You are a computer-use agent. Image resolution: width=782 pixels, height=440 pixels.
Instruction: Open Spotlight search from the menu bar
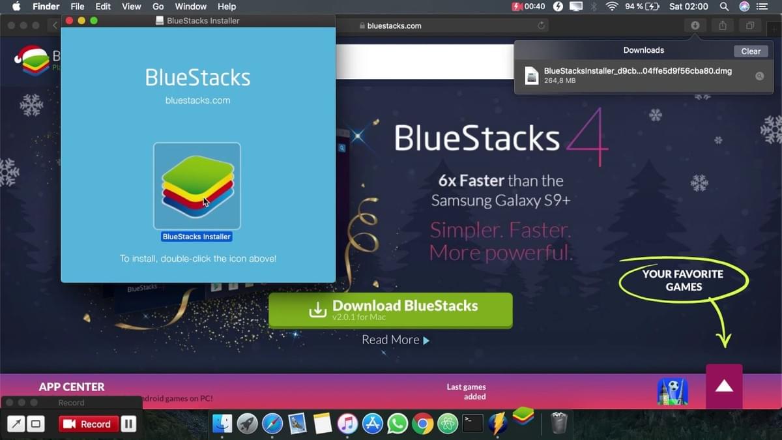(x=724, y=7)
